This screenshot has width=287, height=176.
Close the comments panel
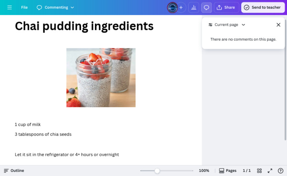[278, 25]
